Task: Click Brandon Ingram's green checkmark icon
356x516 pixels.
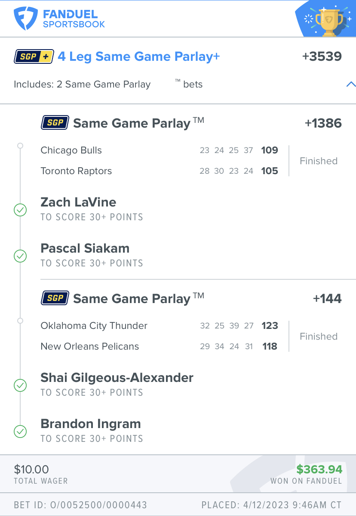Action: pyautogui.click(x=20, y=432)
